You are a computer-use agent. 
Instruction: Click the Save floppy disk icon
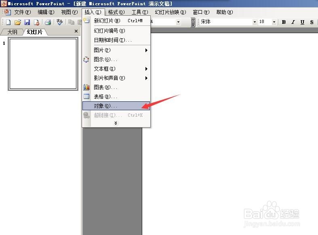[27, 22]
